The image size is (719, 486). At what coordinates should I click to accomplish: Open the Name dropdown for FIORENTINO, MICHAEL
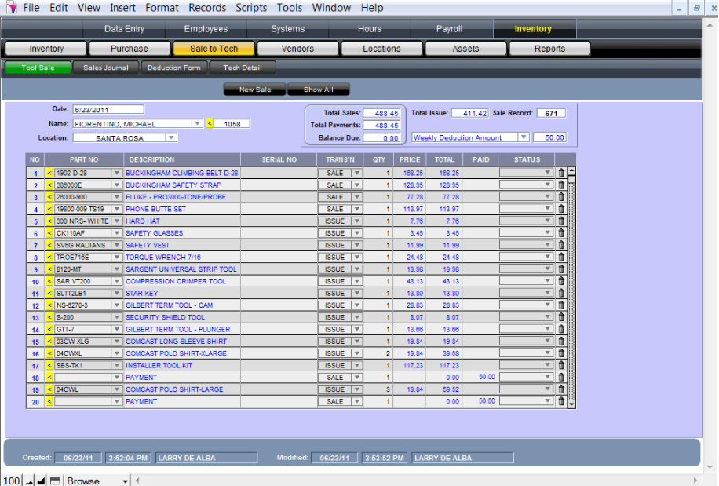pyautogui.click(x=196, y=123)
